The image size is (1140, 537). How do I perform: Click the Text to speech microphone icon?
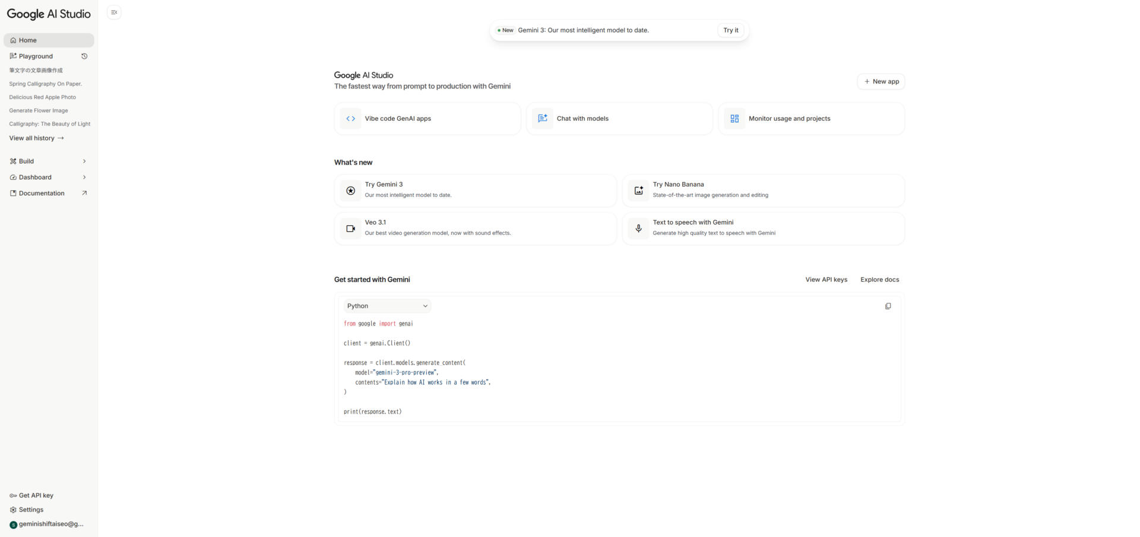(x=638, y=228)
